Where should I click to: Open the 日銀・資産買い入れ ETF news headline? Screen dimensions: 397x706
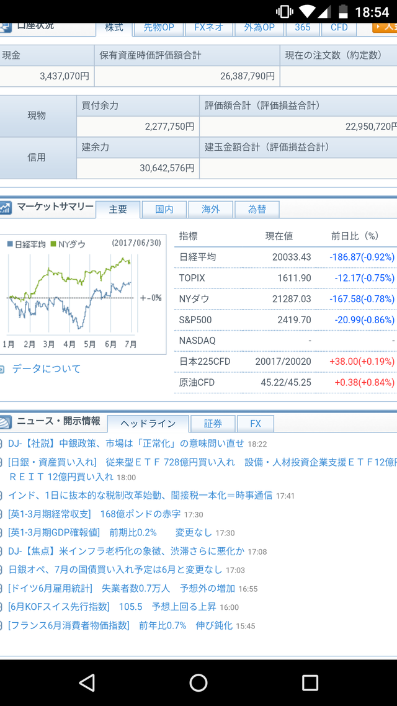[x=203, y=469]
